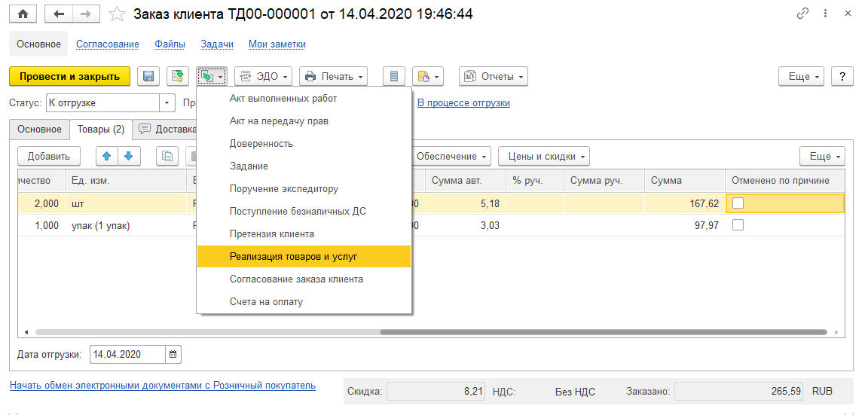
Task: Open 'Начать обмен электронными документами' link
Action: pos(163,385)
